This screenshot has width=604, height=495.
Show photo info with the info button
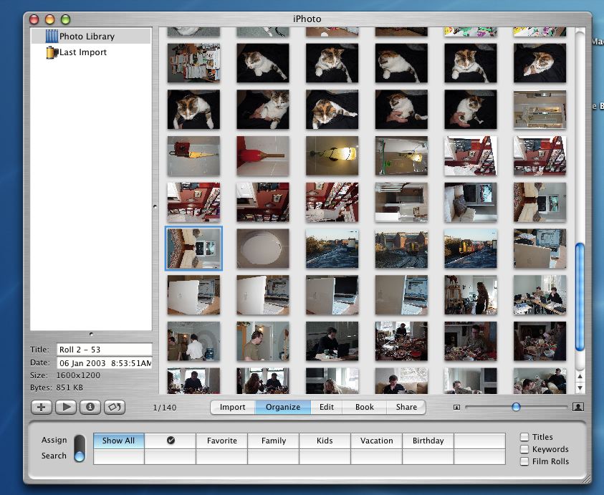pos(90,407)
